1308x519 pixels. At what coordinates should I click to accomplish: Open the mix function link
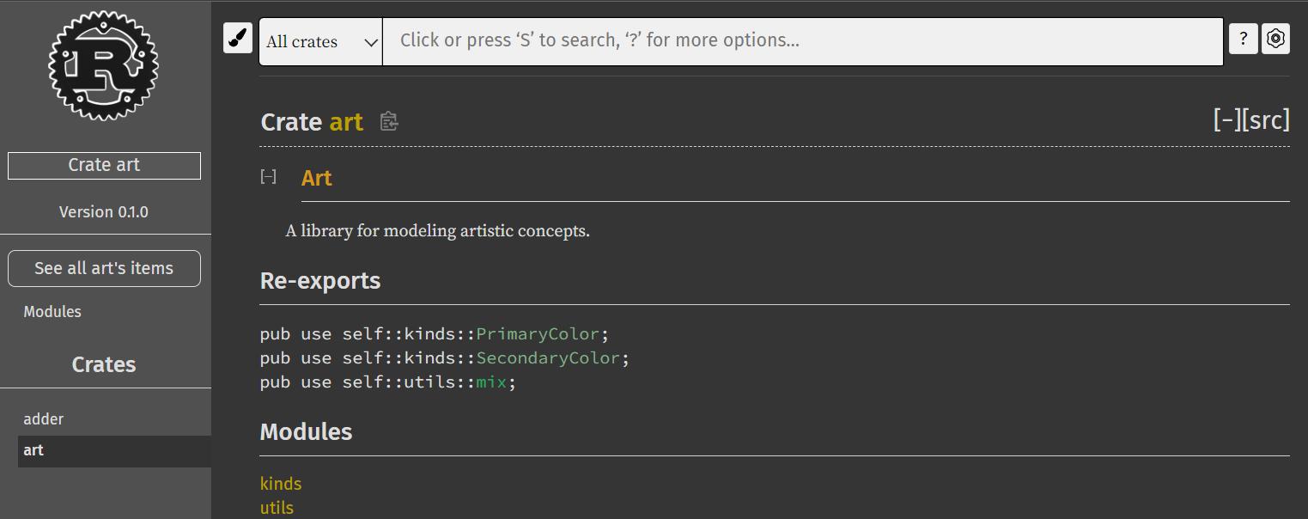491,382
